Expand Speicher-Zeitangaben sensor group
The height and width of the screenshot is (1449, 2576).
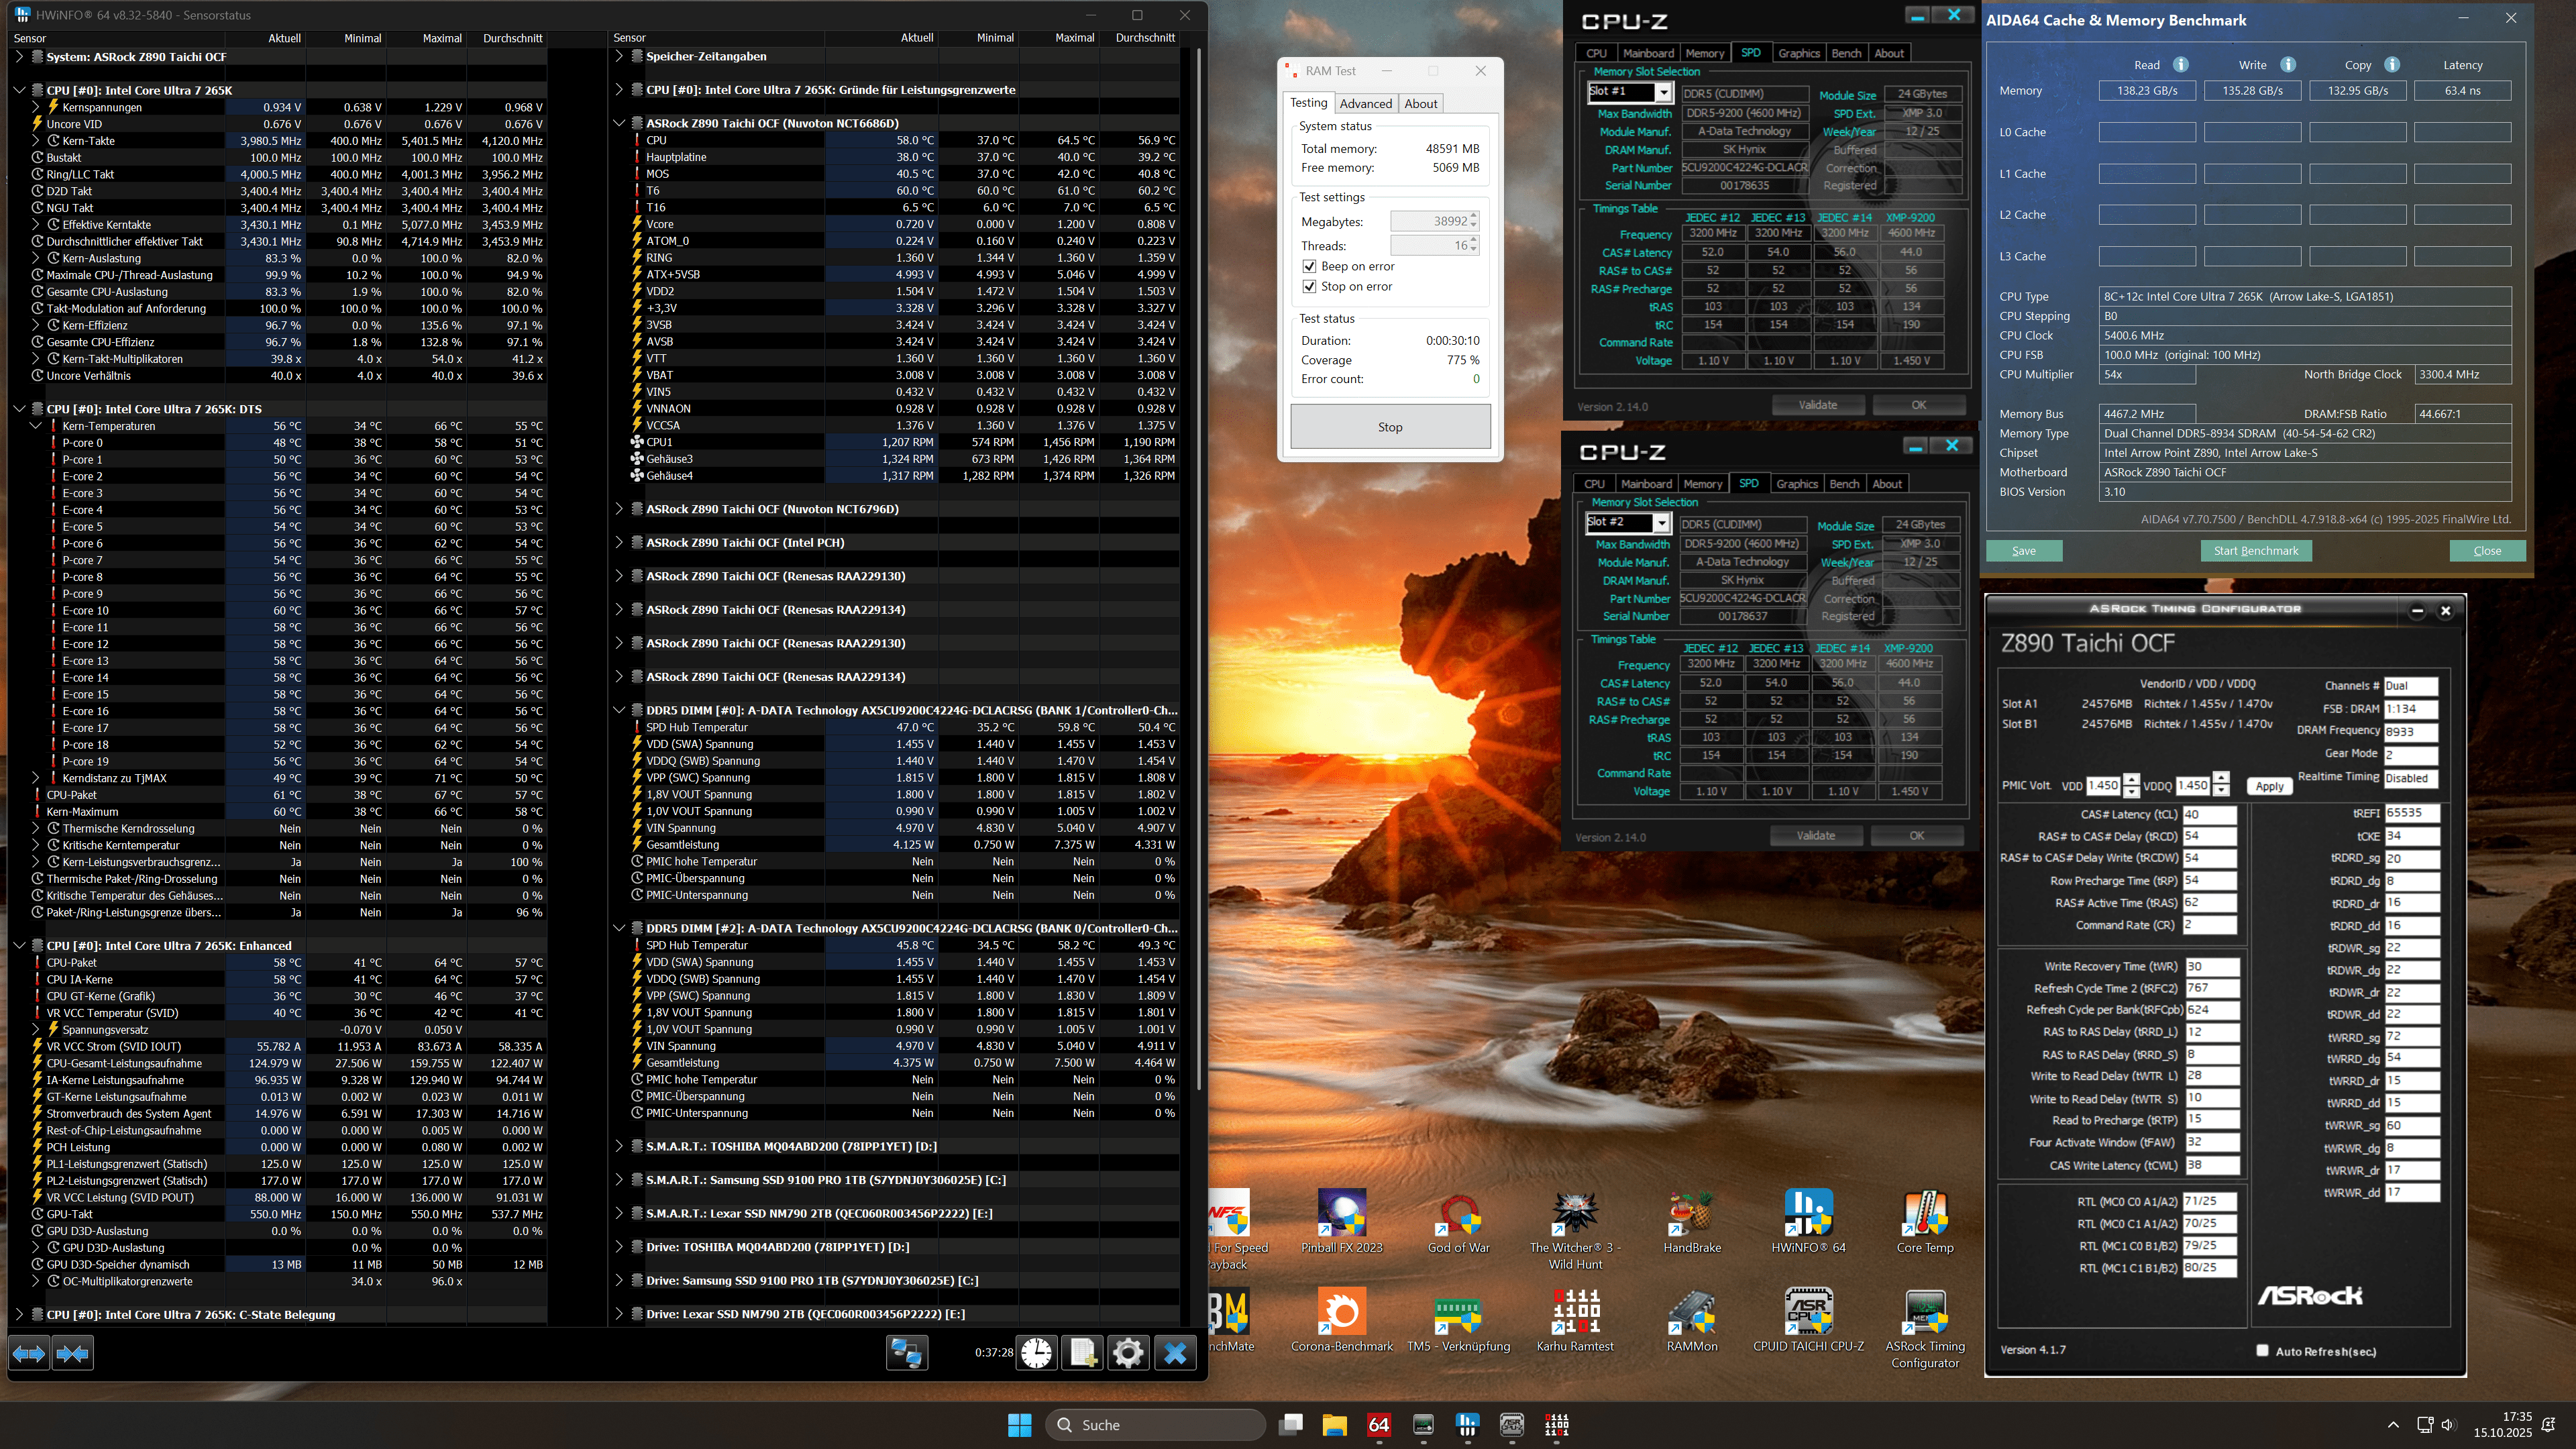tap(619, 56)
